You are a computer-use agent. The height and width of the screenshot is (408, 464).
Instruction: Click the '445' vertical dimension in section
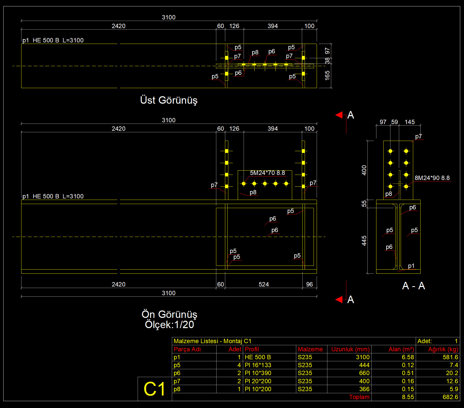(x=364, y=241)
